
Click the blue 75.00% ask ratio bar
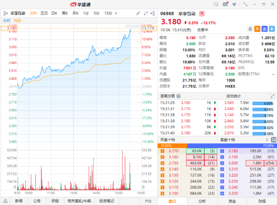click(232, 146)
